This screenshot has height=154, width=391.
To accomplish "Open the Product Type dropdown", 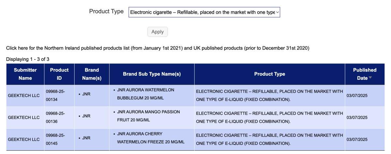I will (204, 12).
